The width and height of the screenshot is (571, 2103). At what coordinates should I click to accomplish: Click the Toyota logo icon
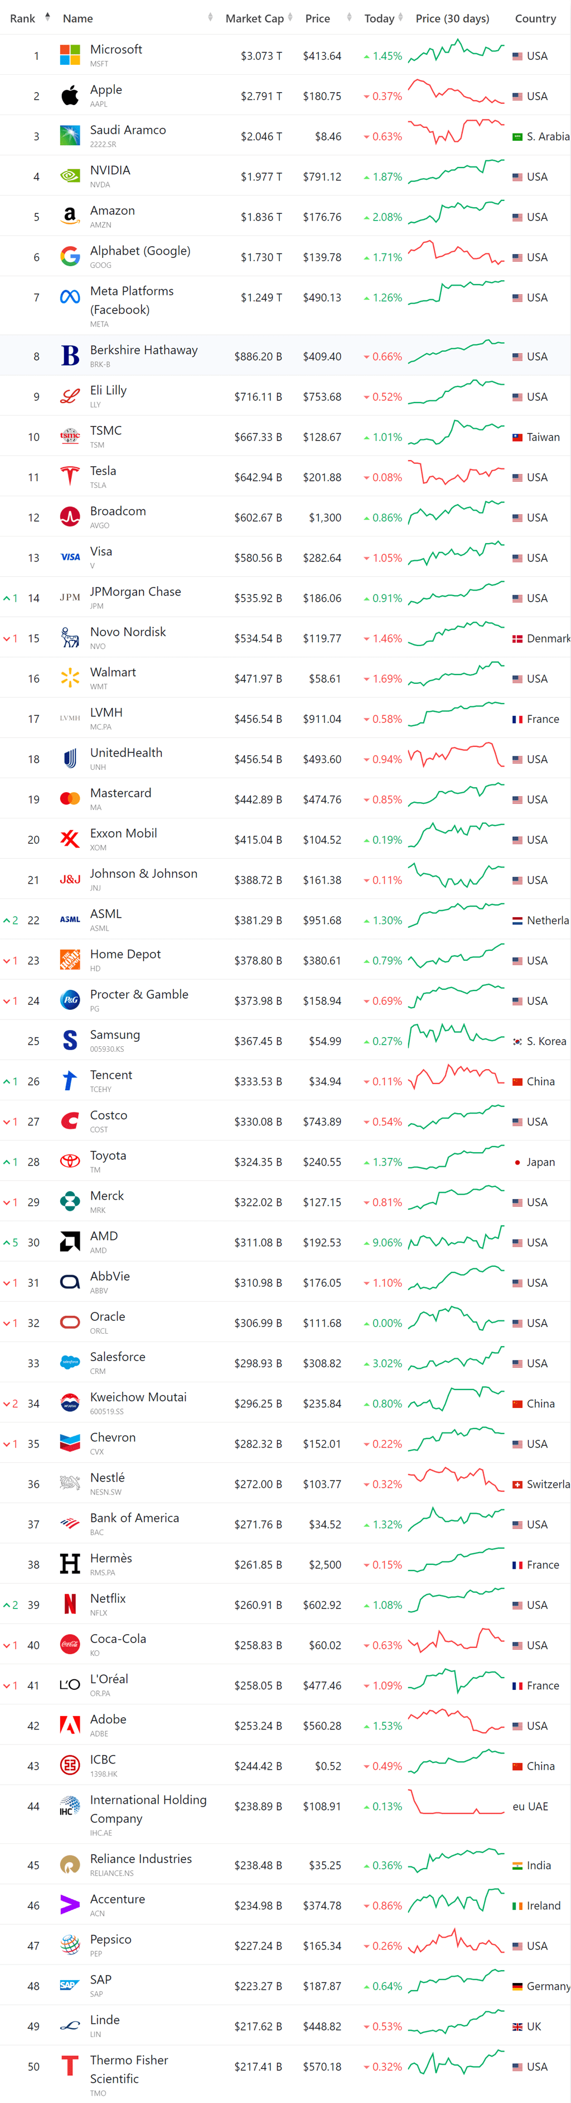click(x=70, y=1161)
